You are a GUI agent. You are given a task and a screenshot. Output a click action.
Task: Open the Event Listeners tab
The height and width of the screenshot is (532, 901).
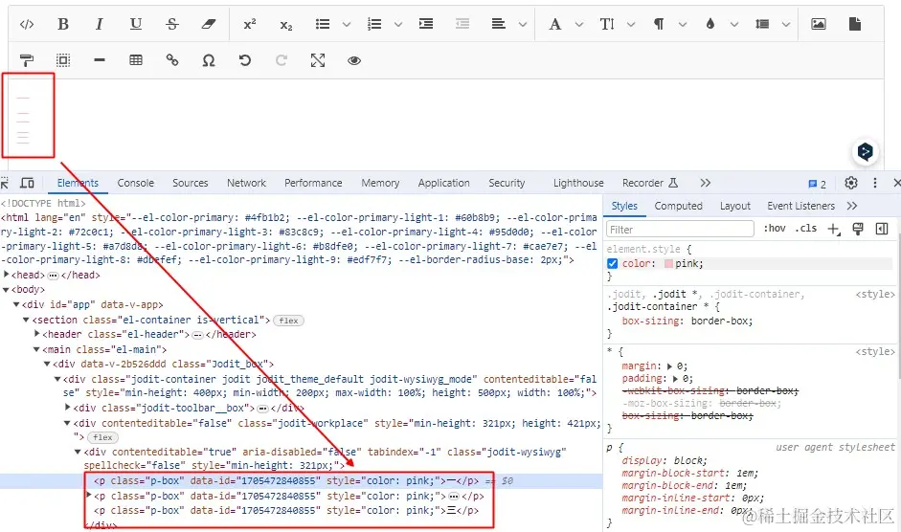pyautogui.click(x=801, y=206)
